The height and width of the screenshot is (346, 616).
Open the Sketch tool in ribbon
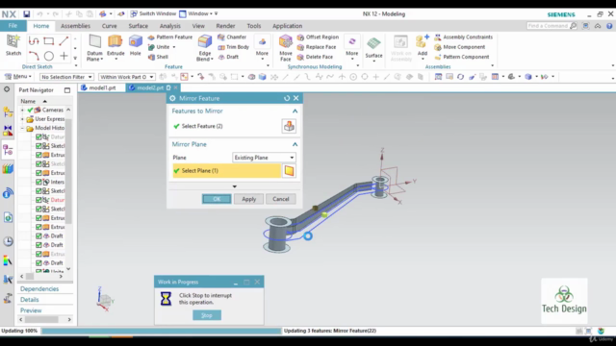click(x=13, y=45)
